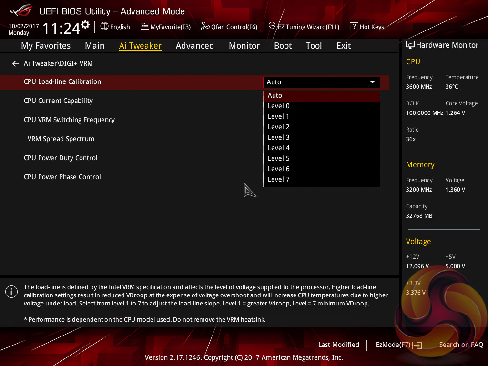488x366 pixels.
Task: Pick Level 2 from dropdown
Action: [x=322, y=127]
